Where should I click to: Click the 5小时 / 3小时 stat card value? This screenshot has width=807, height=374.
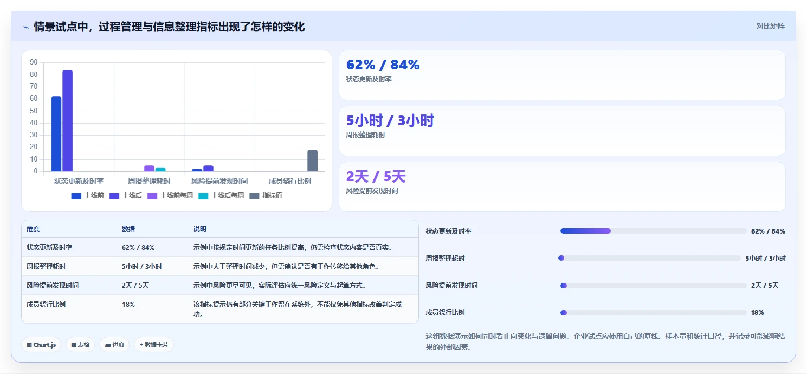(x=390, y=121)
